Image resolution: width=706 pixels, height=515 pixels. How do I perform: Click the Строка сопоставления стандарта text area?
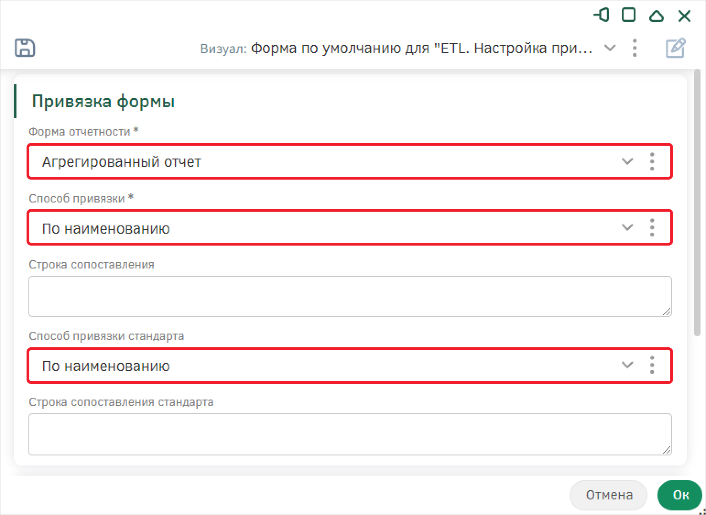pyautogui.click(x=350, y=434)
